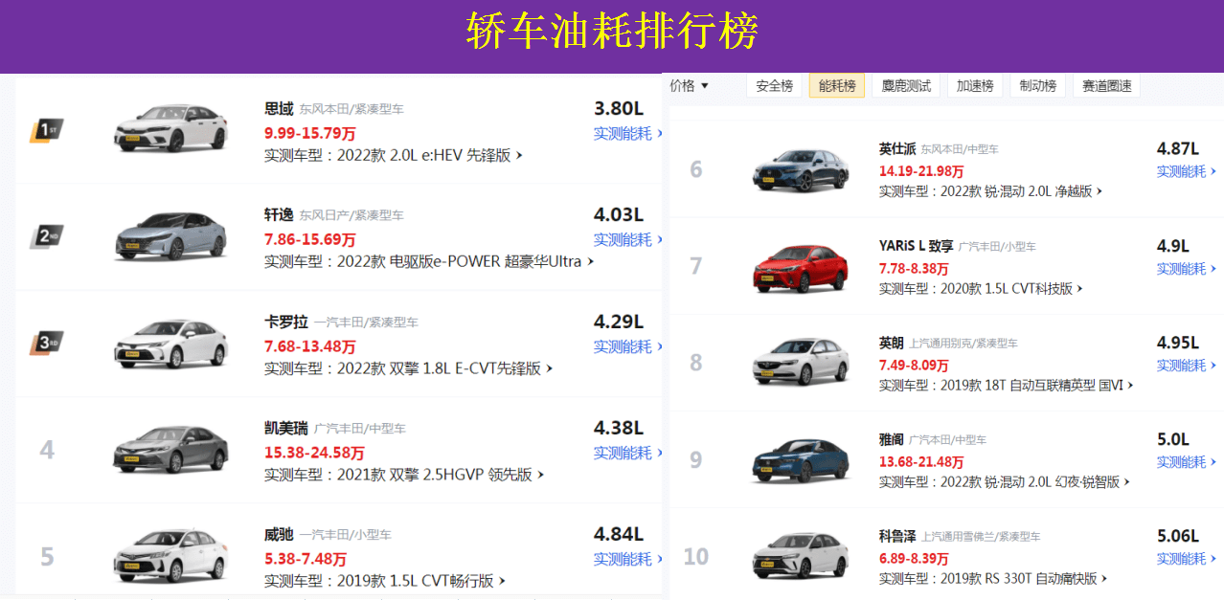Open the 英朗 car image

click(801, 364)
